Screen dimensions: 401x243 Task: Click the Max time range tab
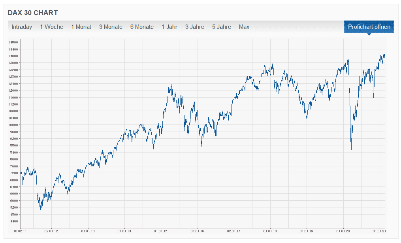[244, 27]
